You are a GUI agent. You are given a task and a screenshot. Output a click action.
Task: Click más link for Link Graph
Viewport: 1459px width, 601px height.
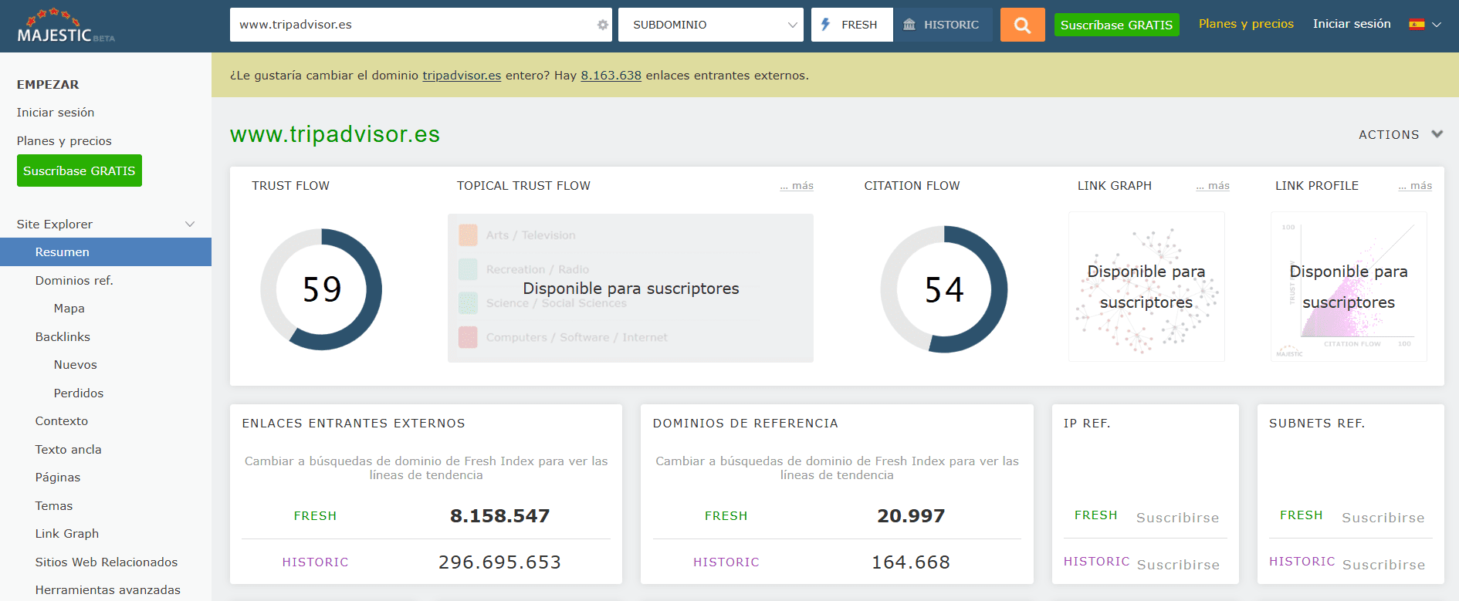click(x=1213, y=186)
